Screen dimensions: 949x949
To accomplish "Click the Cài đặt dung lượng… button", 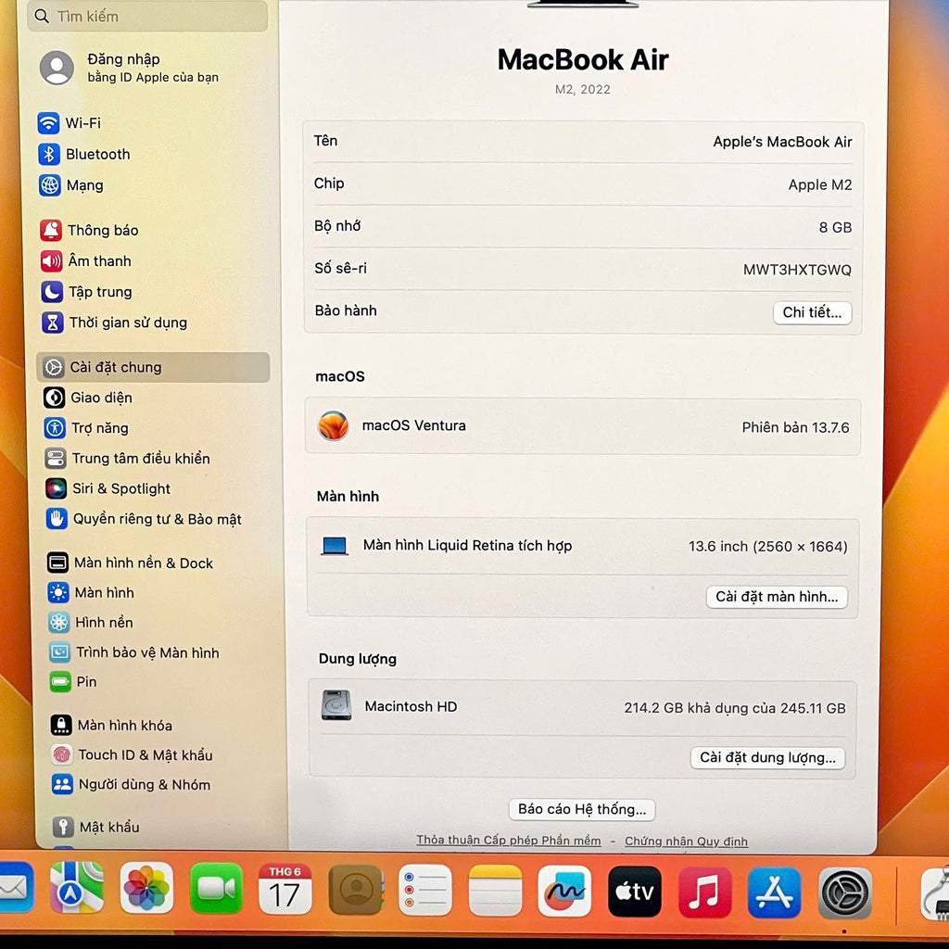I will pos(767,757).
